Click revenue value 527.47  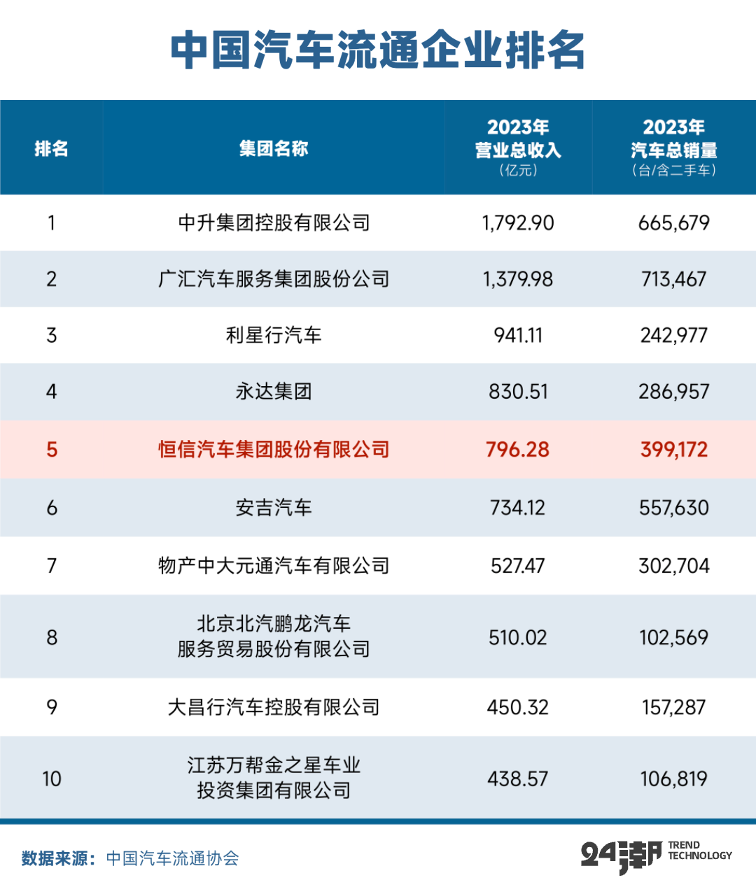pos(518,565)
